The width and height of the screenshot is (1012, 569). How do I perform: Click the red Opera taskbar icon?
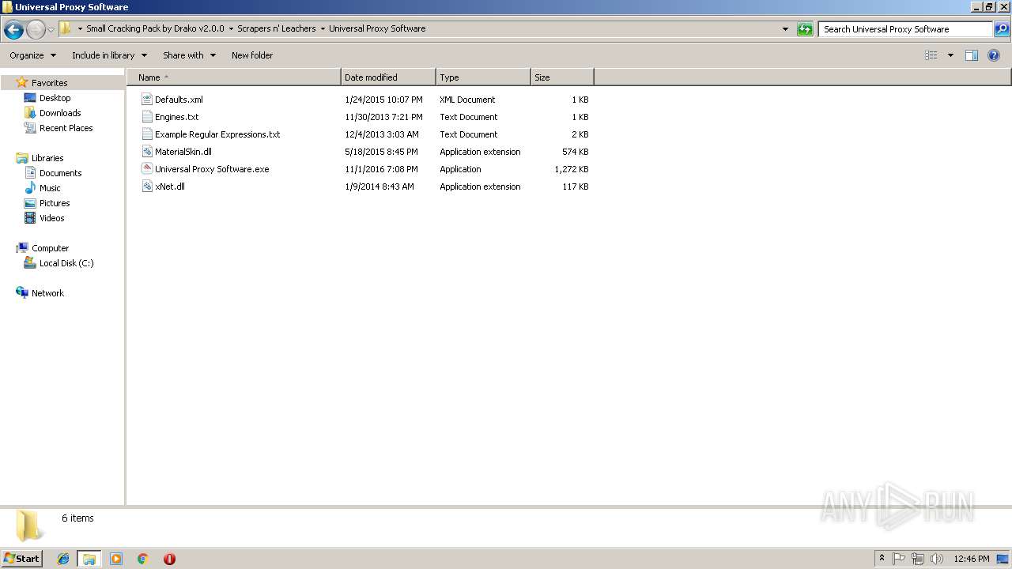[x=169, y=559]
